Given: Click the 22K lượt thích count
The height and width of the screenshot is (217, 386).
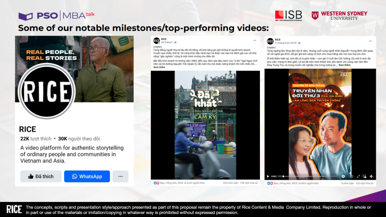Looking at the screenshot, I should tap(36, 139).
